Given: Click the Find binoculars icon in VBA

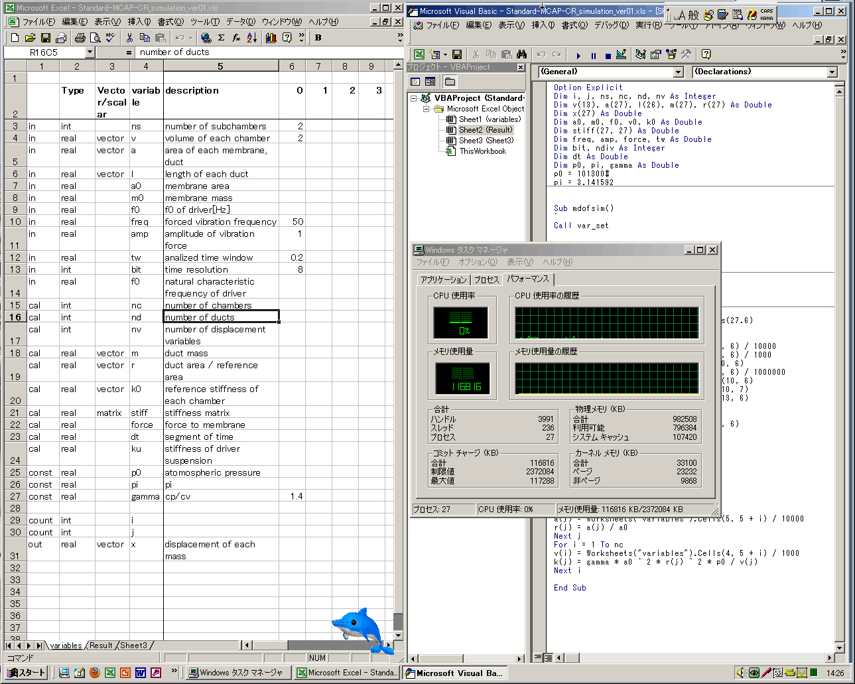Looking at the screenshot, I should tap(522, 54).
